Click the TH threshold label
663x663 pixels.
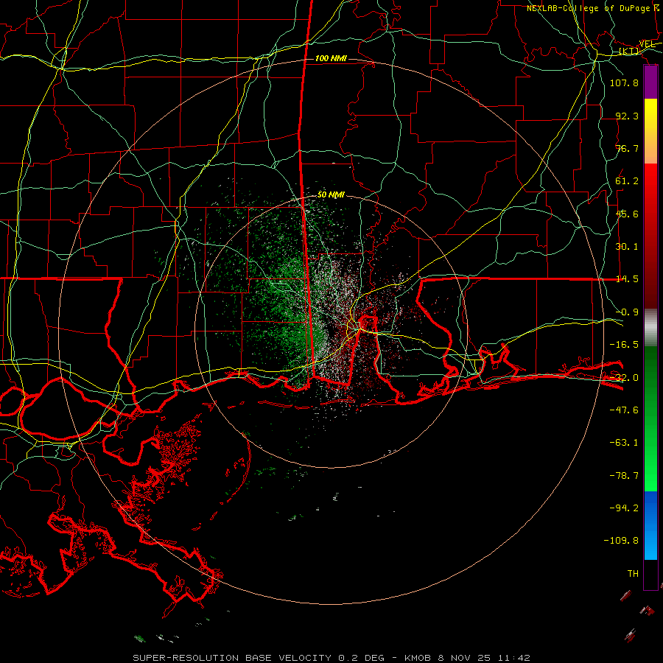coord(633,574)
